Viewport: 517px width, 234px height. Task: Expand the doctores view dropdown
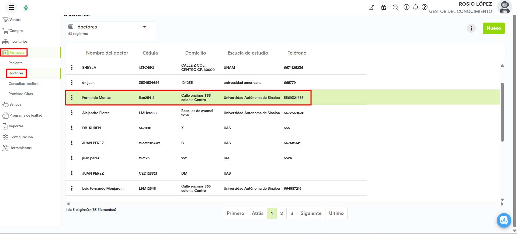pyautogui.click(x=144, y=27)
